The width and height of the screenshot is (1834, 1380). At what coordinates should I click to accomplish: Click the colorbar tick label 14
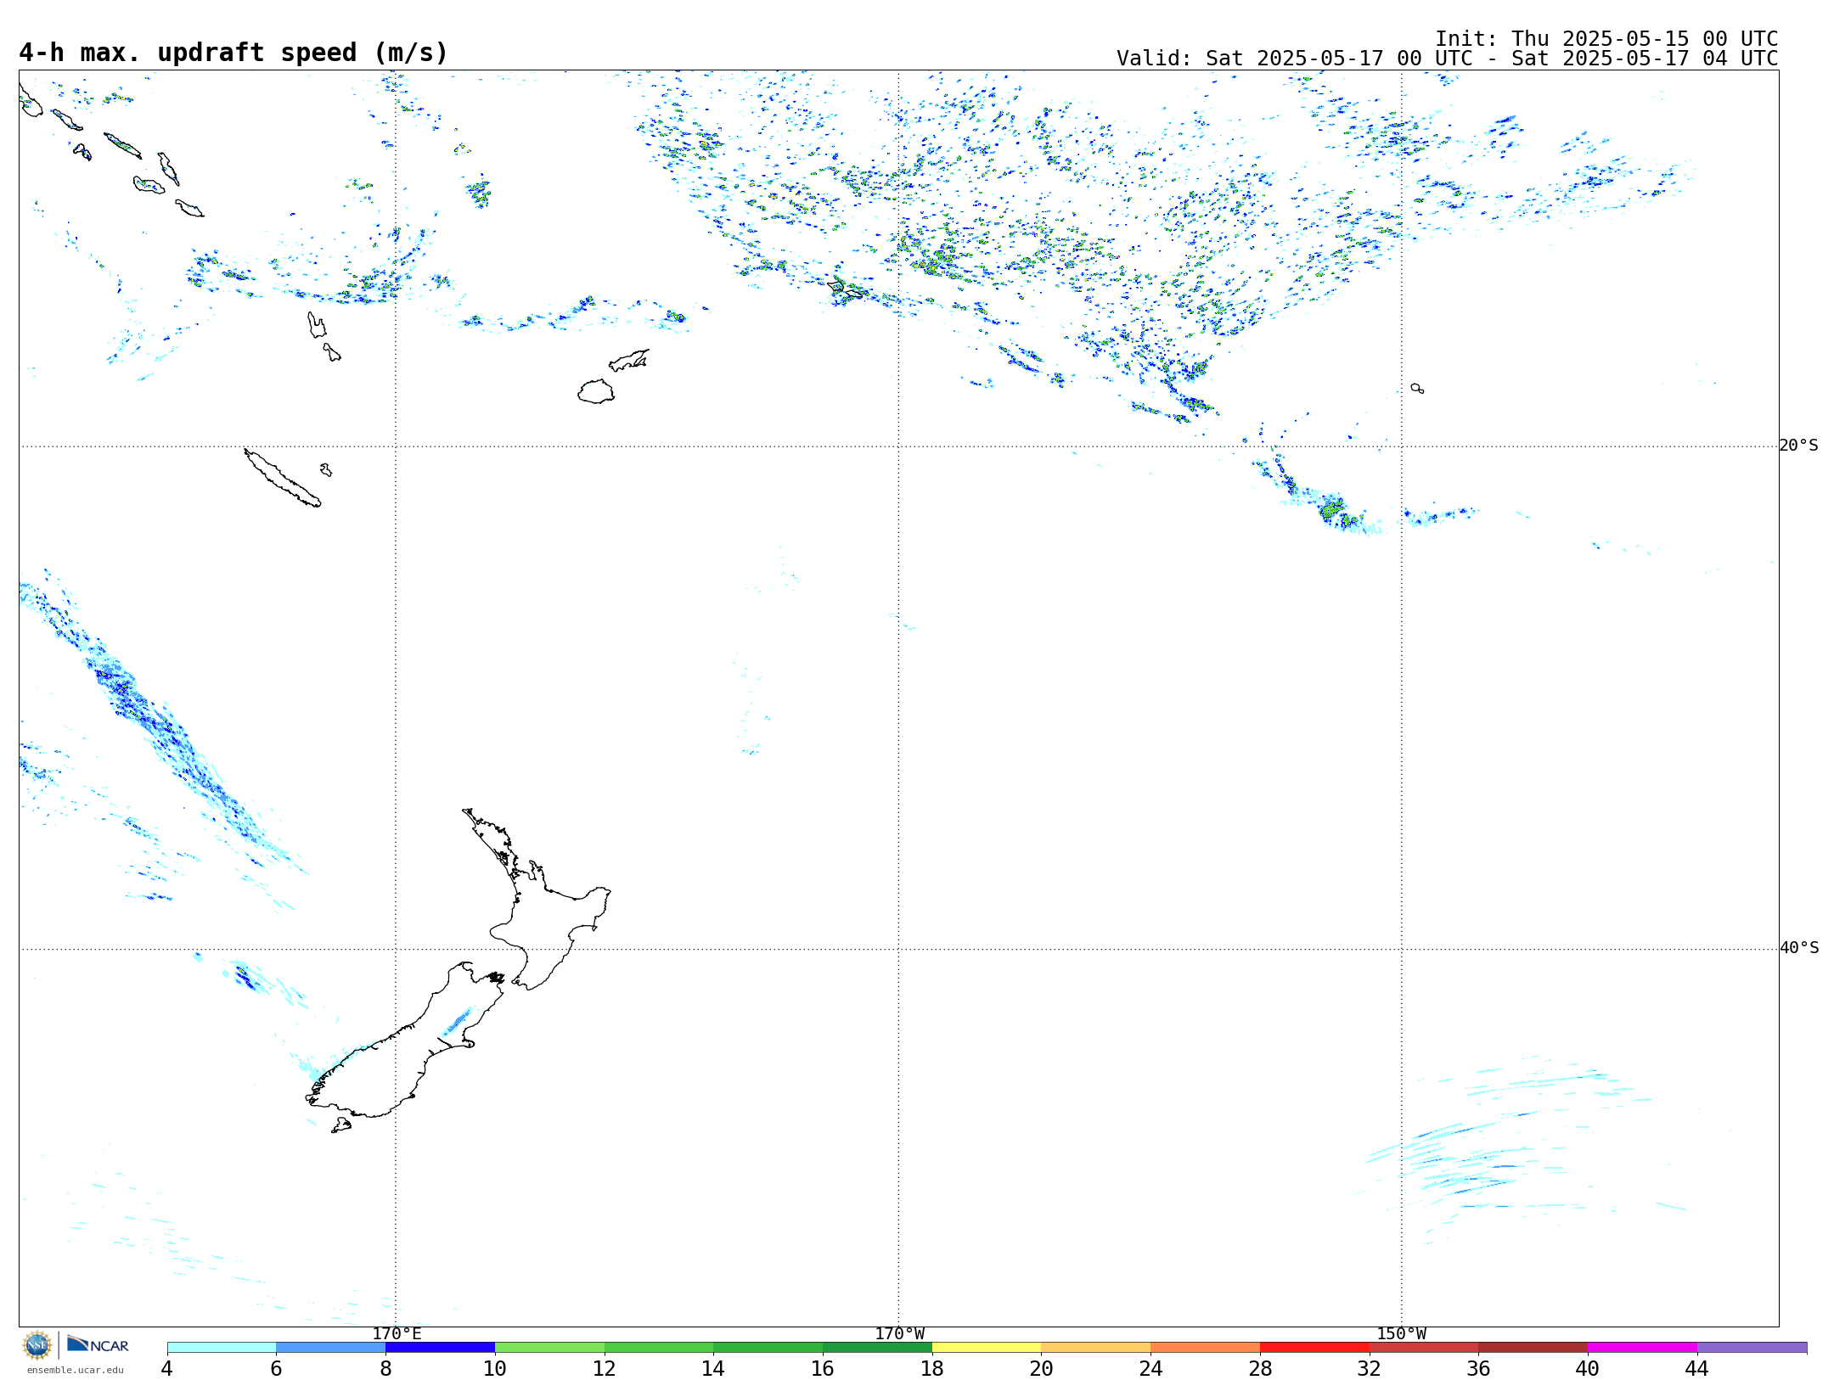click(713, 1369)
